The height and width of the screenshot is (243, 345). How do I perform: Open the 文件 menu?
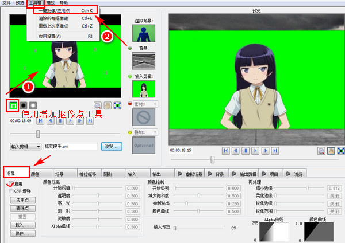tap(6, 3)
